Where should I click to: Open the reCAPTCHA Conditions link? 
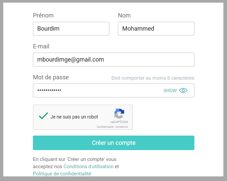point(122,127)
